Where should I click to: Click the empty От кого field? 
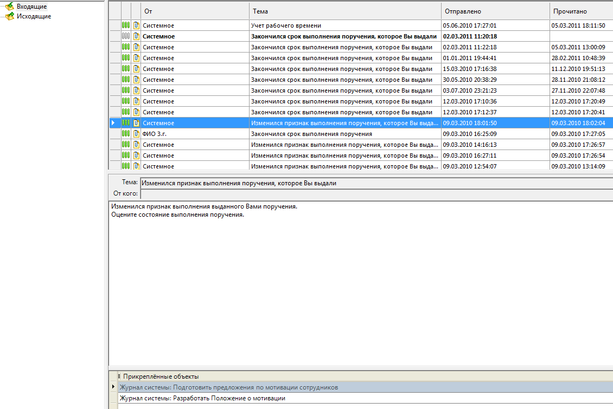374,193
